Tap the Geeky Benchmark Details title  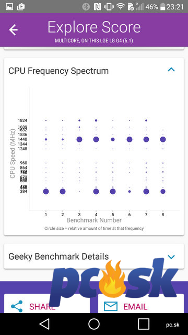58,256
